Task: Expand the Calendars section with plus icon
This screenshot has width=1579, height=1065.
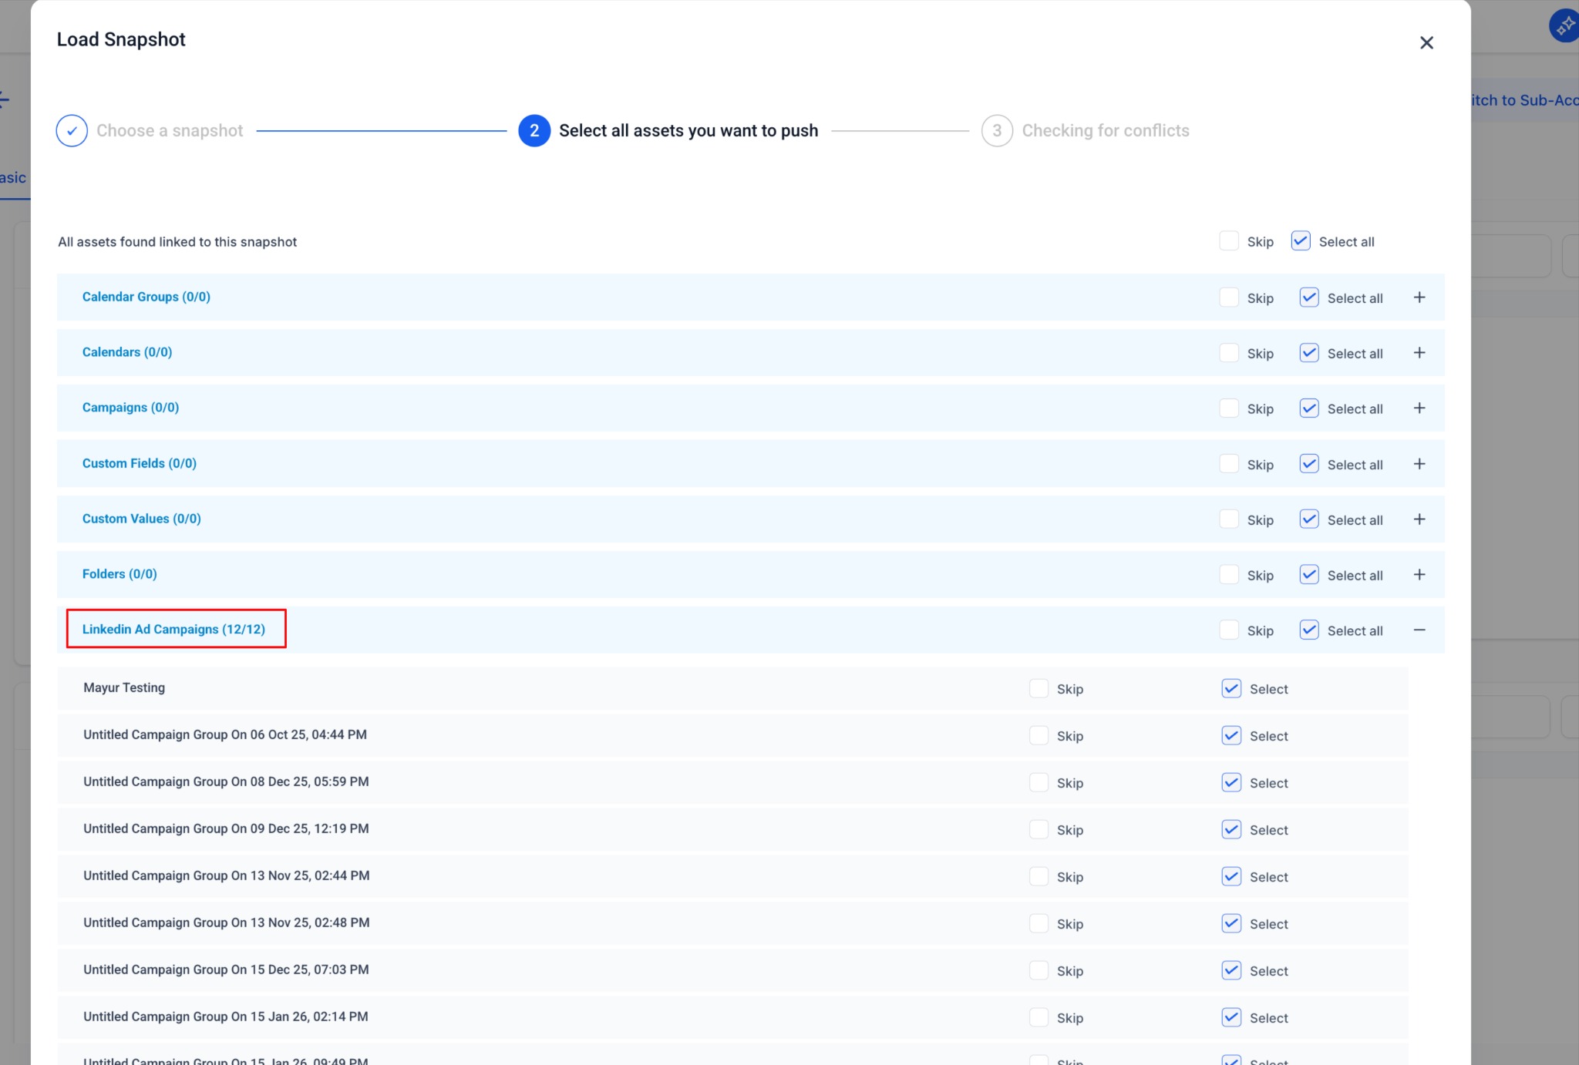Action: point(1419,353)
